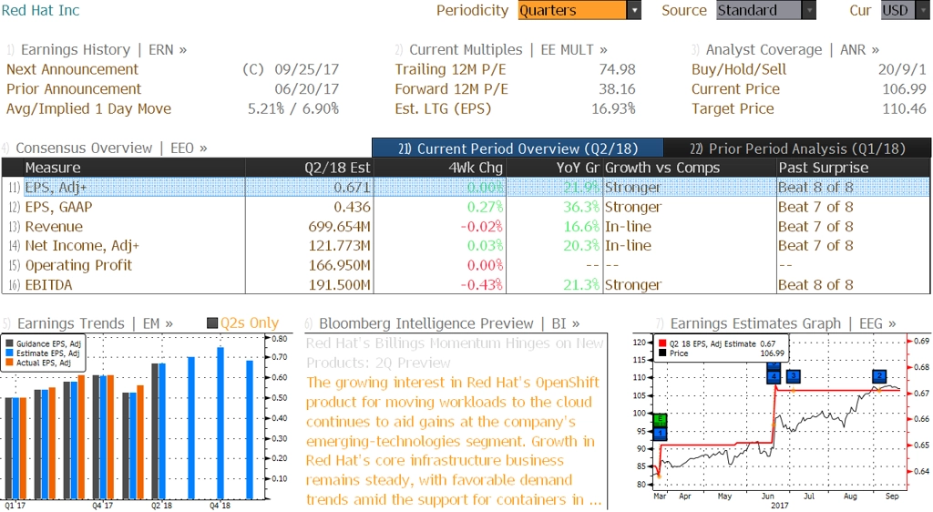
Task: Open Current Multiples EE MULT link
Action: 508,50
